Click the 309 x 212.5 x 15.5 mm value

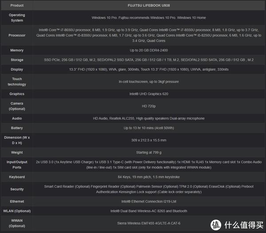coord(149,140)
